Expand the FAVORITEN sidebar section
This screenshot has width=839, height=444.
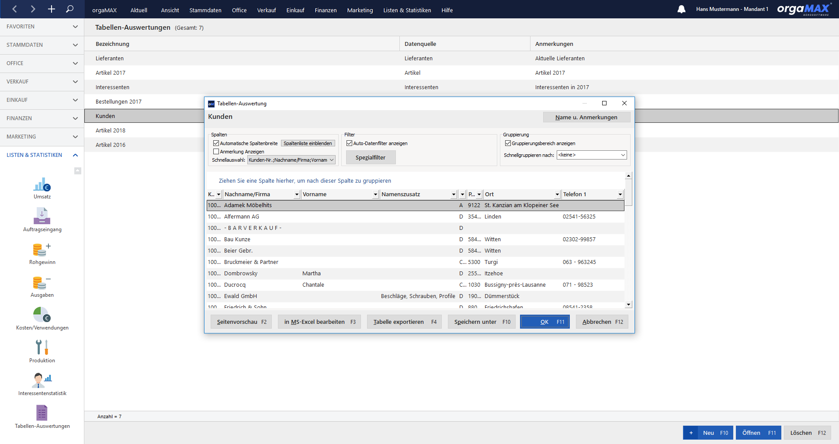42,27
